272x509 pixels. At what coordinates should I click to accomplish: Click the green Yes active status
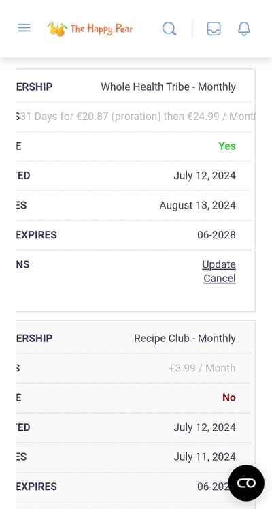point(227,146)
